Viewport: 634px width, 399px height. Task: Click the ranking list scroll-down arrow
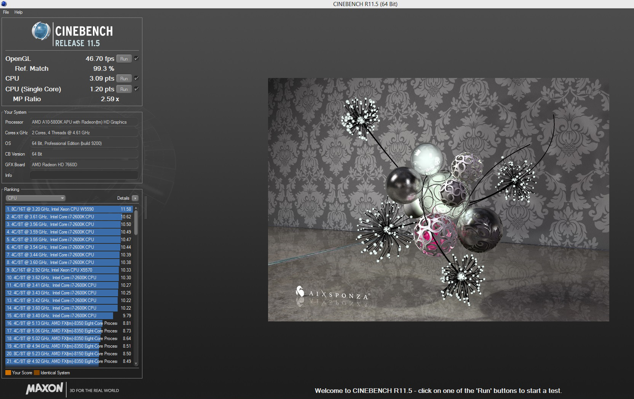(x=136, y=363)
